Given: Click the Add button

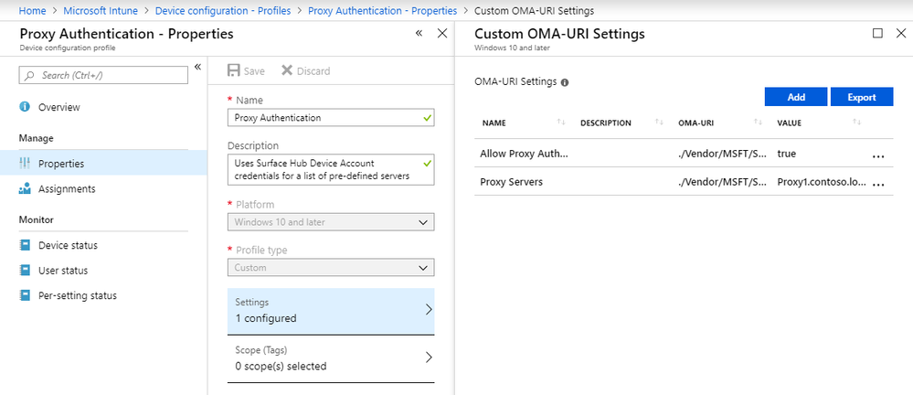Looking at the screenshot, I should click(x=795, y=97).
